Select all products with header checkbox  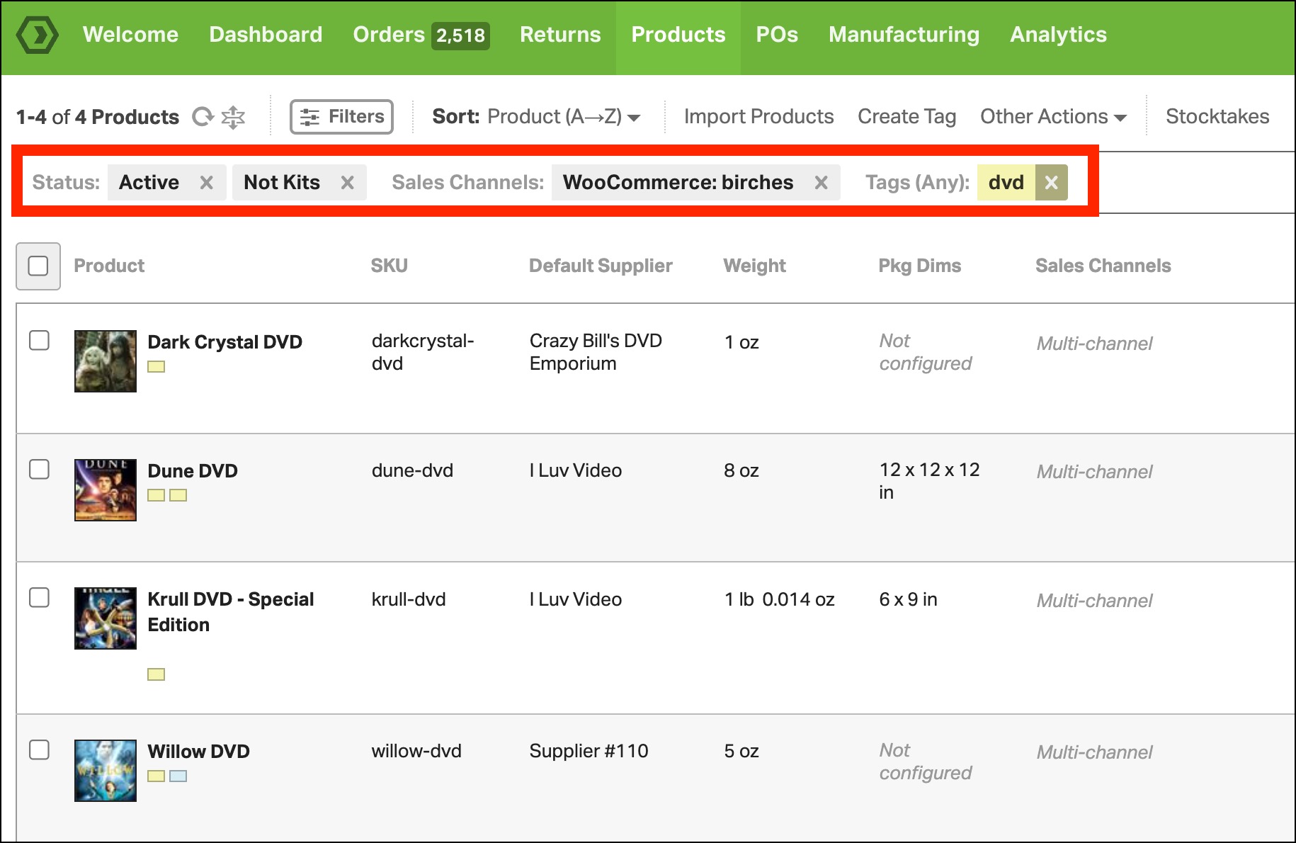click(38, 266)
